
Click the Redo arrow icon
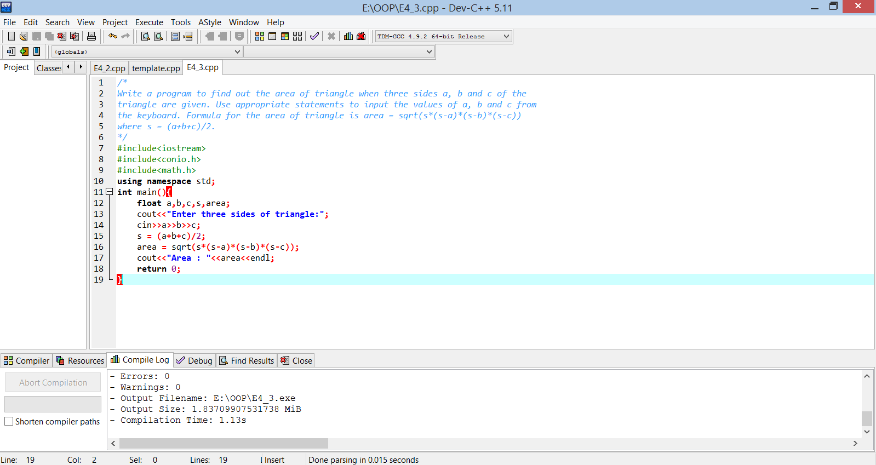[125, 36]
